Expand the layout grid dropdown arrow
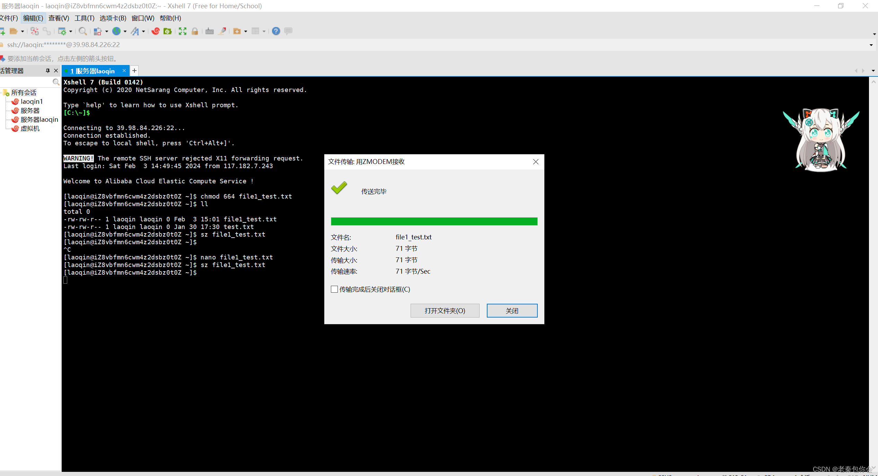Screen dimensions: 878x476 tap(264, 31)
